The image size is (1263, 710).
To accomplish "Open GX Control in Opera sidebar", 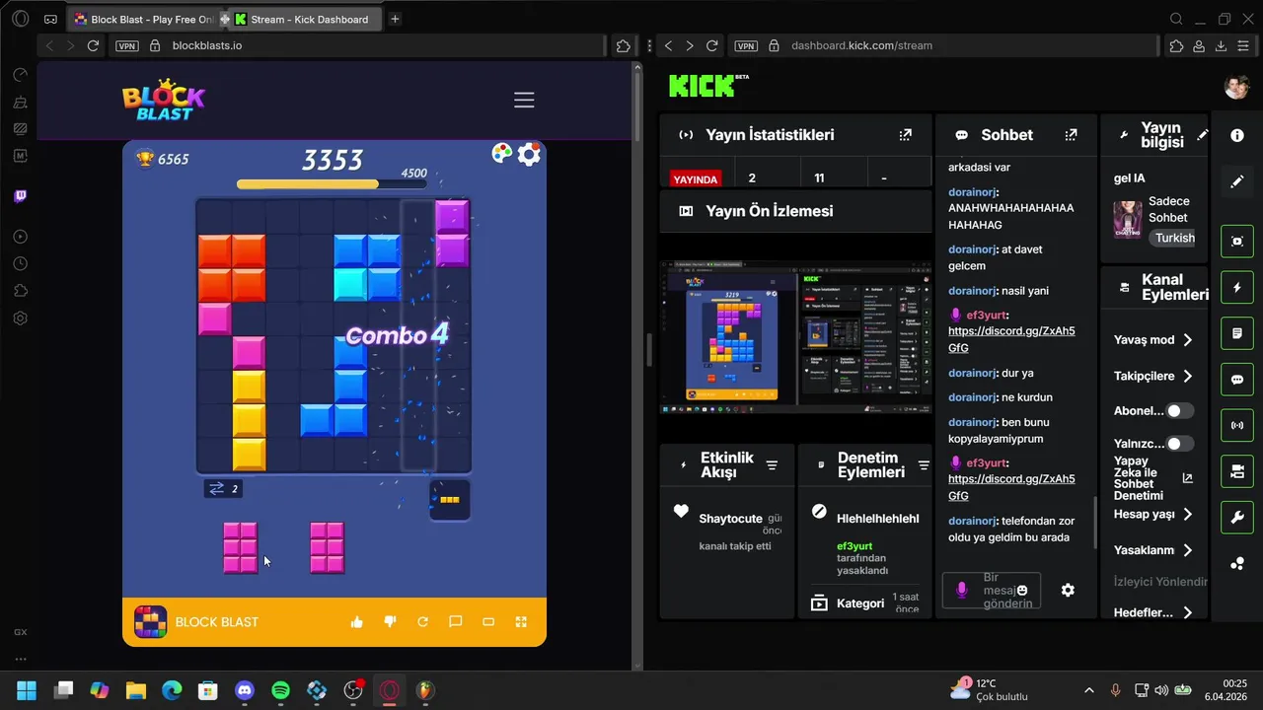I will coord(21,102).
